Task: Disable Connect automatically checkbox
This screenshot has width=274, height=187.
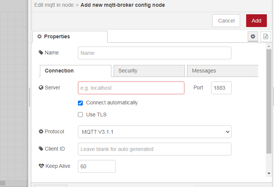Action: click(x=80, y=103)
